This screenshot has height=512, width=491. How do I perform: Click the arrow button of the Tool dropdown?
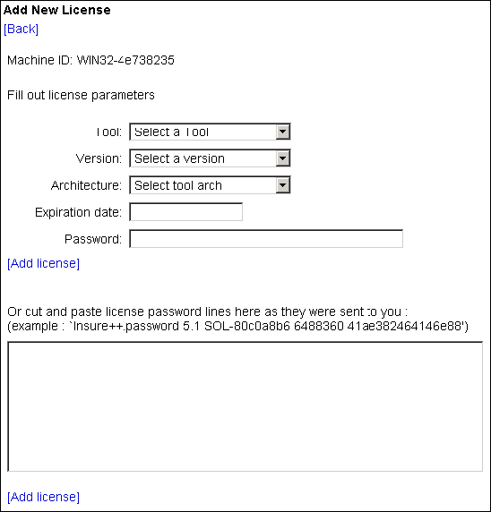[x=282, y=132]
